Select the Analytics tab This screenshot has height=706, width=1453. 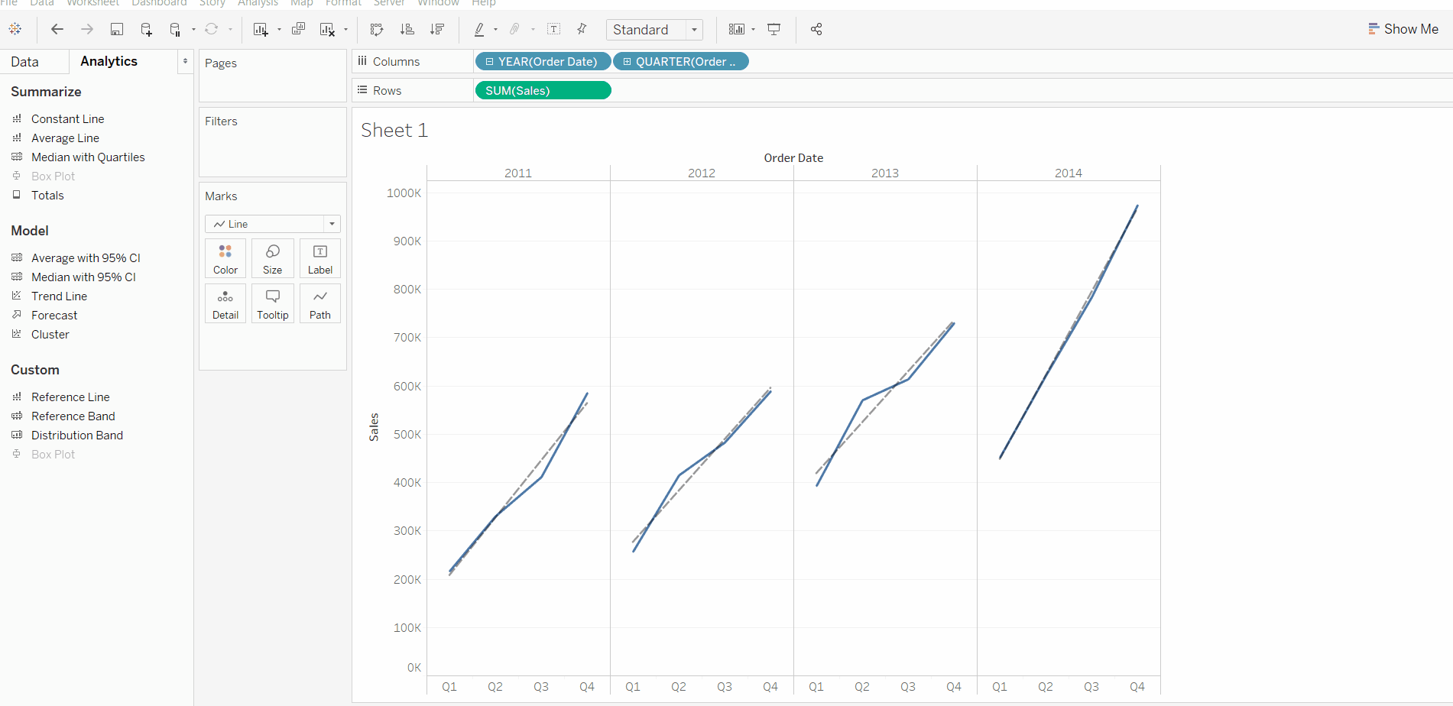(x=109, y=61)
